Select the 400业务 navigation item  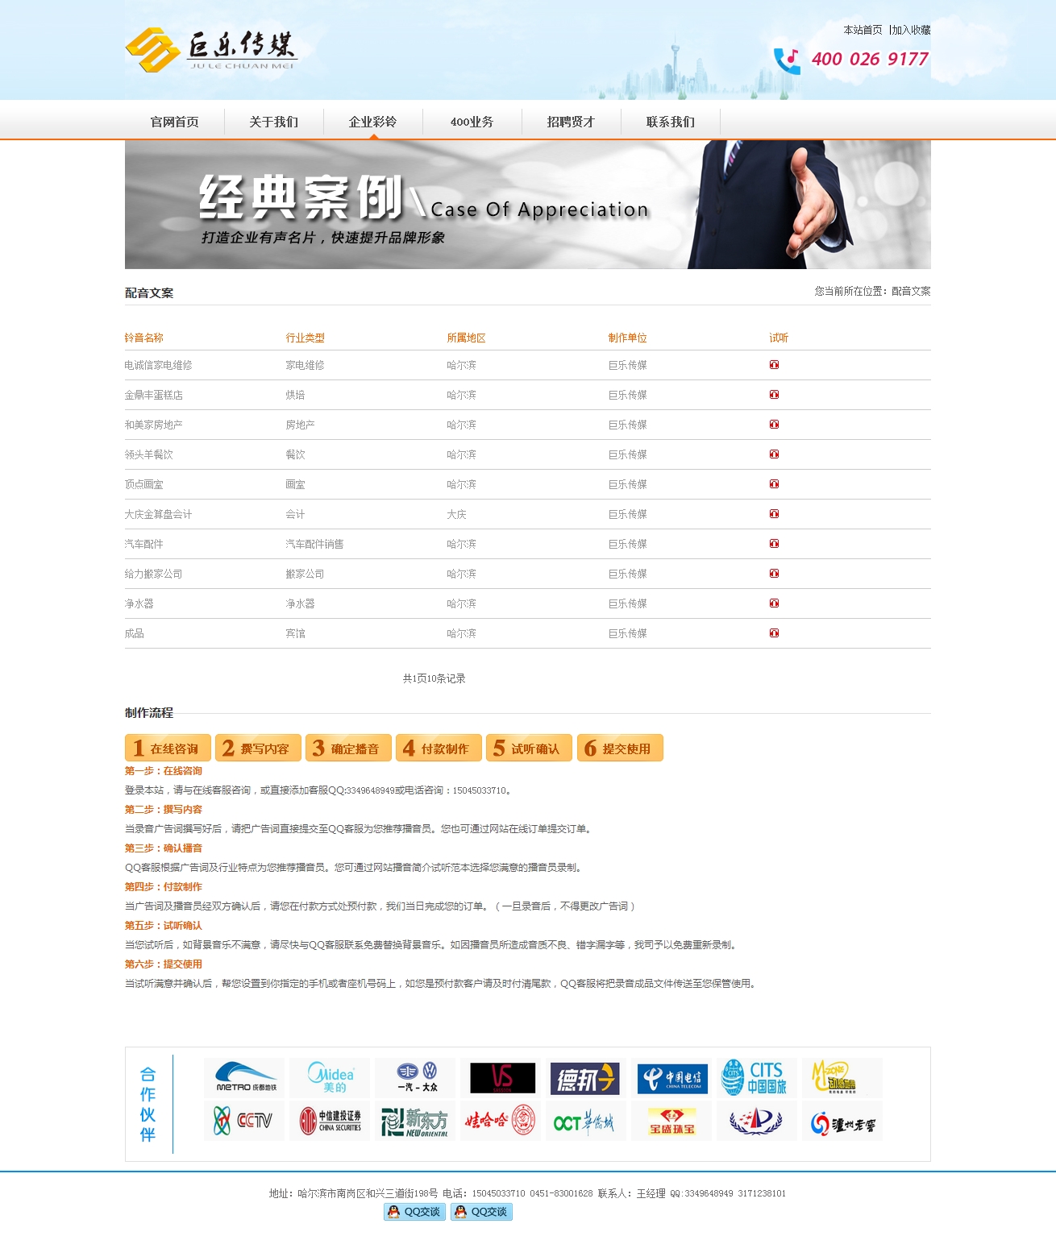pos(472,122)
